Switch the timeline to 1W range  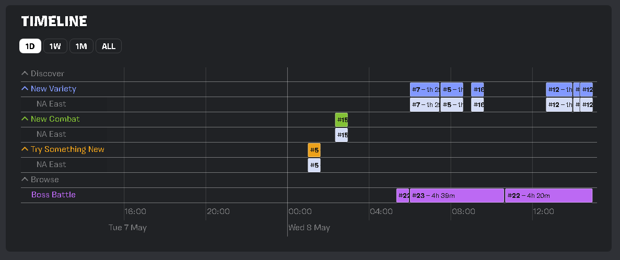tap(55, 46)
